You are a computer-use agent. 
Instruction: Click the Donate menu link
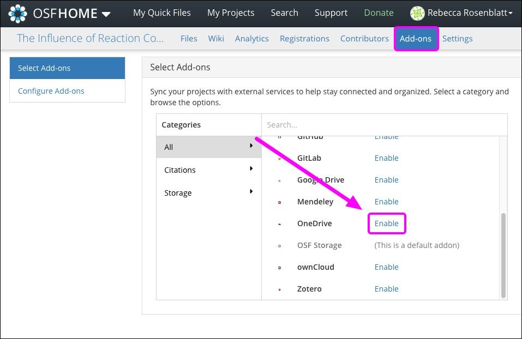[379, 12]
